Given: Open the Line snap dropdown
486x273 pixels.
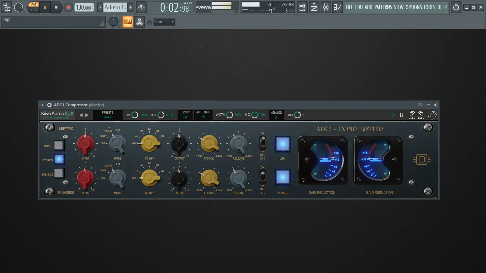Looking at the screenshot, I should [163, 22].
